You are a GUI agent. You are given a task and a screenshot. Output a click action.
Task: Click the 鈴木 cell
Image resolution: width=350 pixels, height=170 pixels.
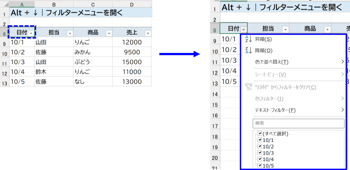[54, 72]
